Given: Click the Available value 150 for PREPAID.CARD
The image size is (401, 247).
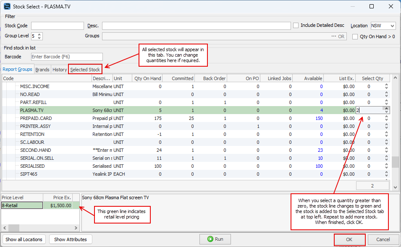Looking at the screenshot, I should pos(319,118).
